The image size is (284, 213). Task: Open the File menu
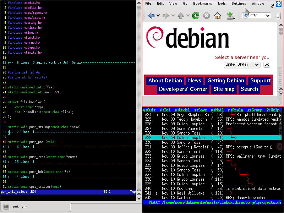[148, 4]
